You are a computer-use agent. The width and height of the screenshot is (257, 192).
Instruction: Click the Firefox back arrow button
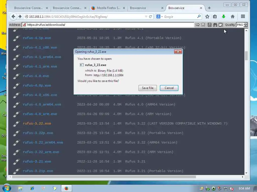click(x=13, y=16)
